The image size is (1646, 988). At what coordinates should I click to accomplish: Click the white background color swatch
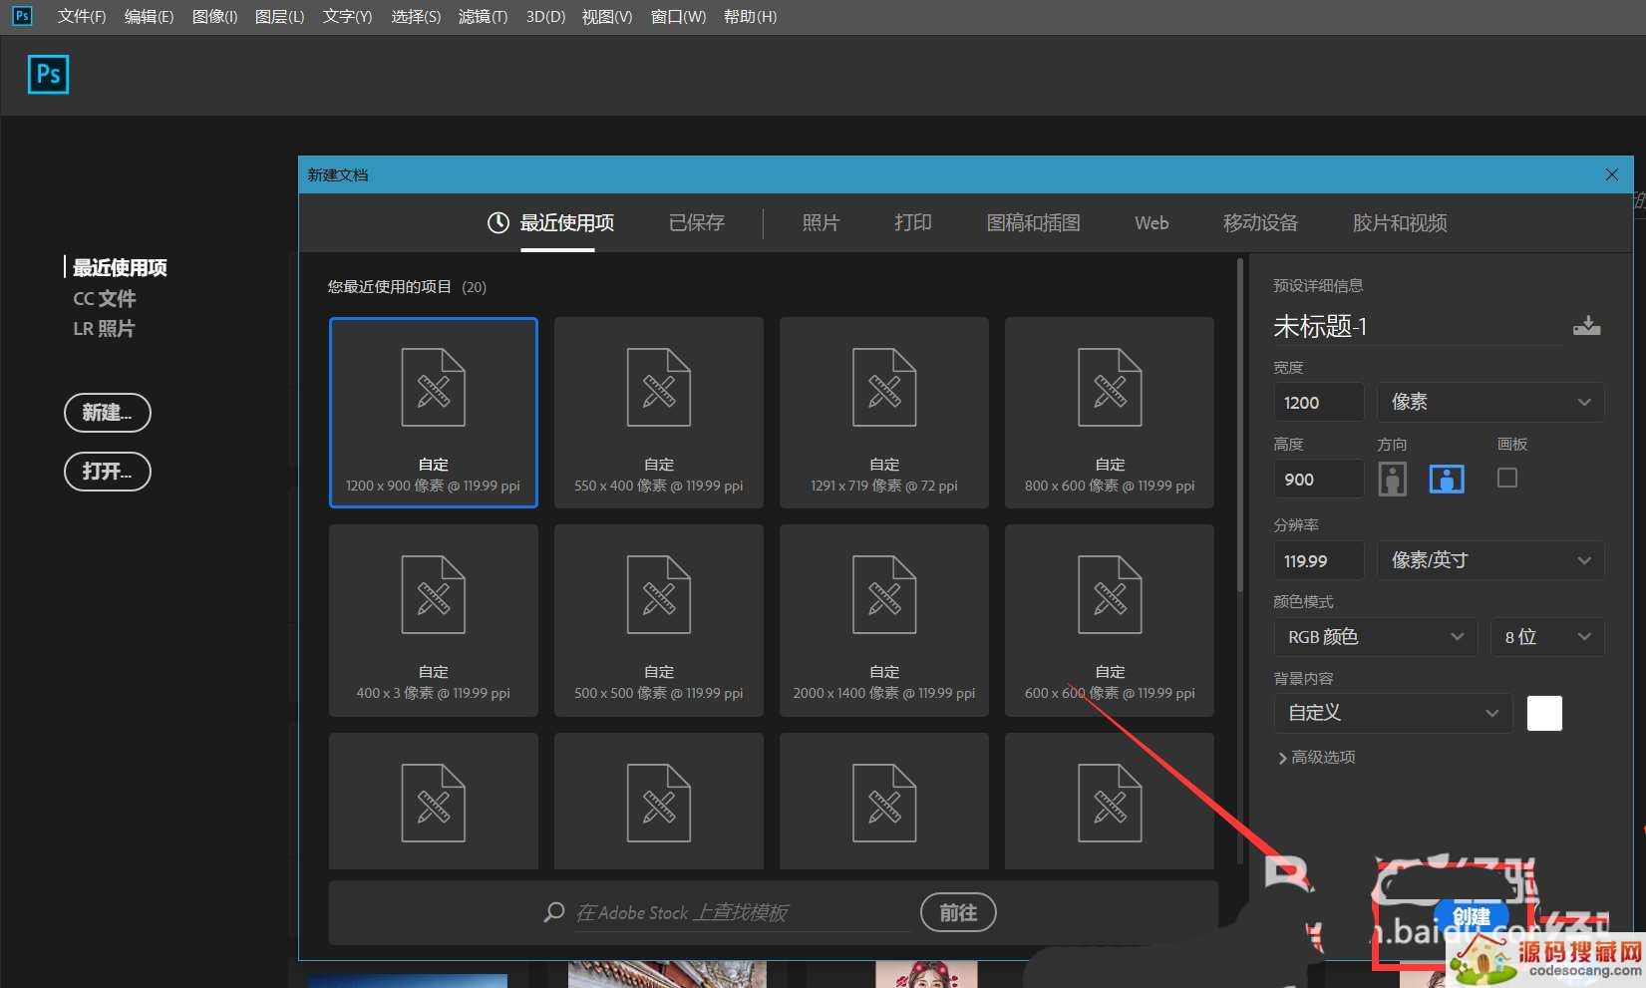(1544, 713)
